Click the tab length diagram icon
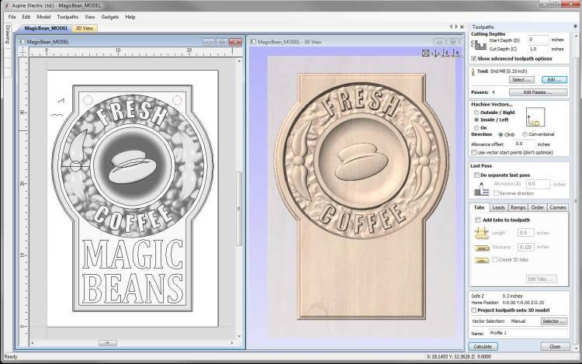This screenshot has height=364, width=582. tap(481, 233)
